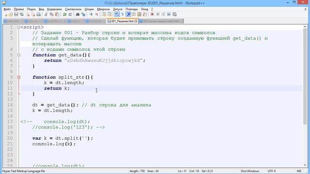Undo the last edit with the green arrow
The height and width of the screenshot is (174, 310).
(x=64, y=14)
